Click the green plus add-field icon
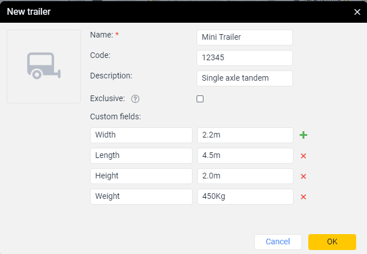This screenshot has width=367, height=254. [303, 135]
